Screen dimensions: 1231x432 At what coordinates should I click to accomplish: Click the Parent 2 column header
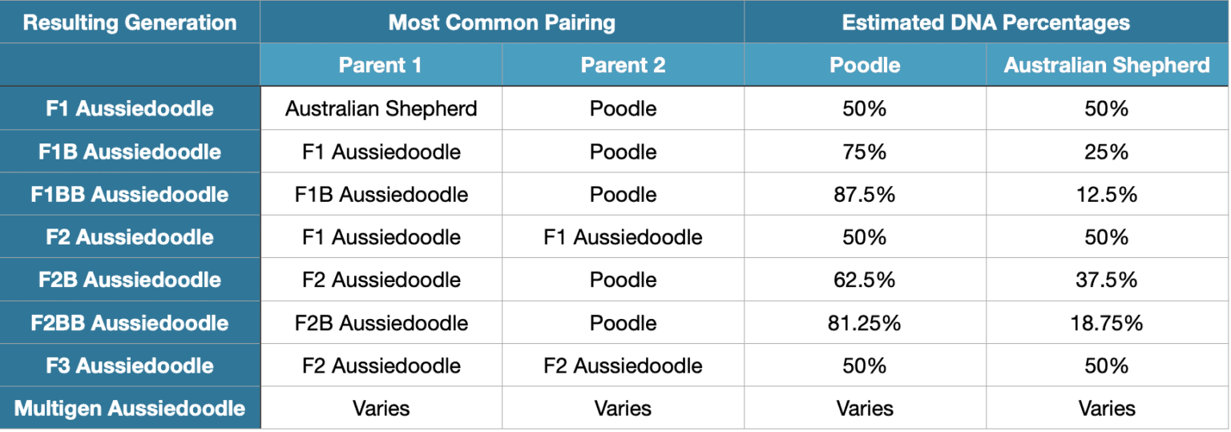pos(623,65)
